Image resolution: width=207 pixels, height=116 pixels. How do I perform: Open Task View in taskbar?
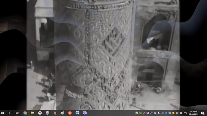(x=17, y=113)
